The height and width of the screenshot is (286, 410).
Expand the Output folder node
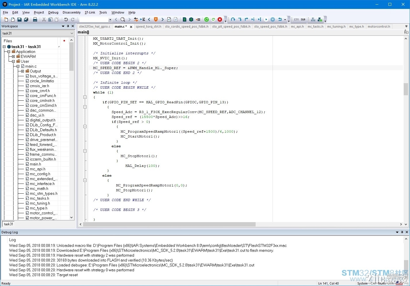tap(23, 71)
